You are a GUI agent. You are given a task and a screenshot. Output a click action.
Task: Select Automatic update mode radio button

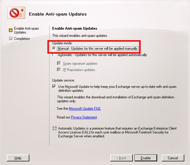pyautogui.click(x=54, y=55)
